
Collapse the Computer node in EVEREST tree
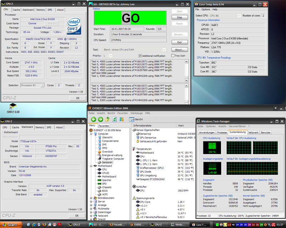coord(91,134)
